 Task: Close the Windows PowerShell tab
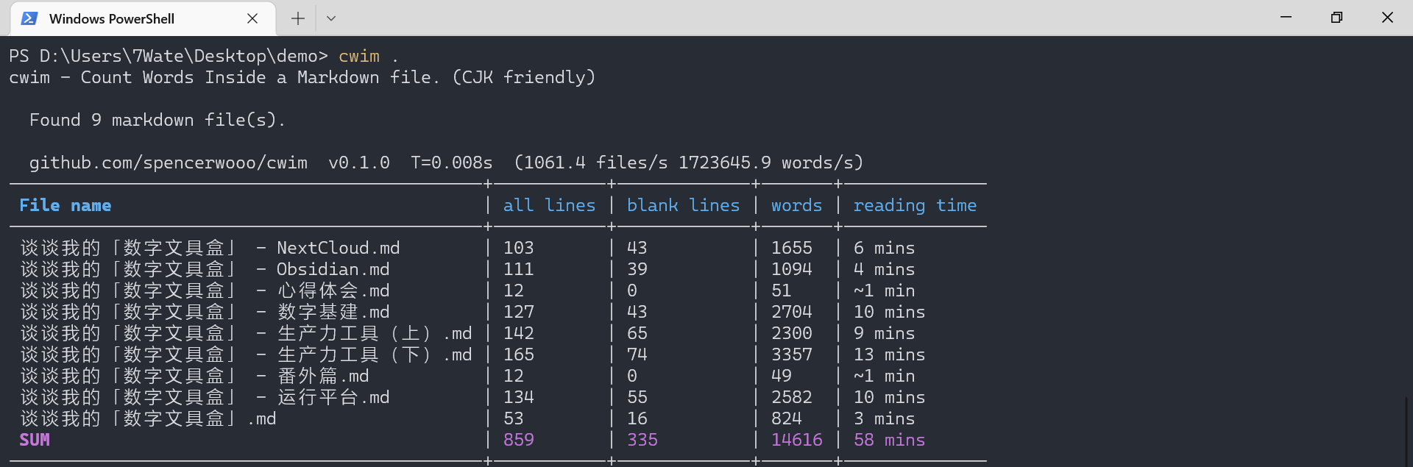(252, 18)
